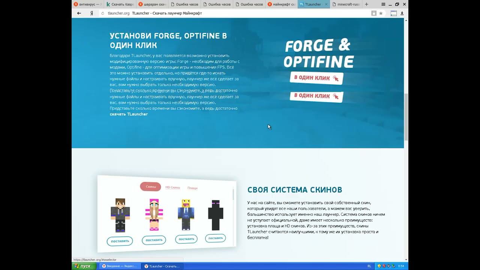This screenshot has height=270, width=480.
Task: Open the Windows пуск Start button
Action: coord(84,266)
